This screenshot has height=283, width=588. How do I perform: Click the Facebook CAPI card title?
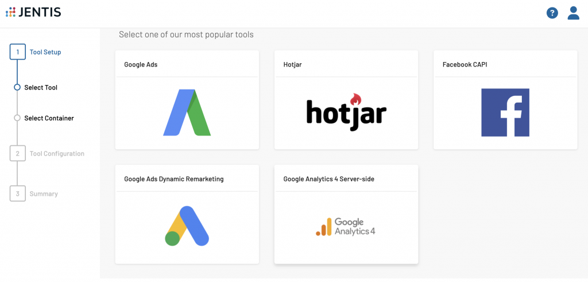click(465, 64)
